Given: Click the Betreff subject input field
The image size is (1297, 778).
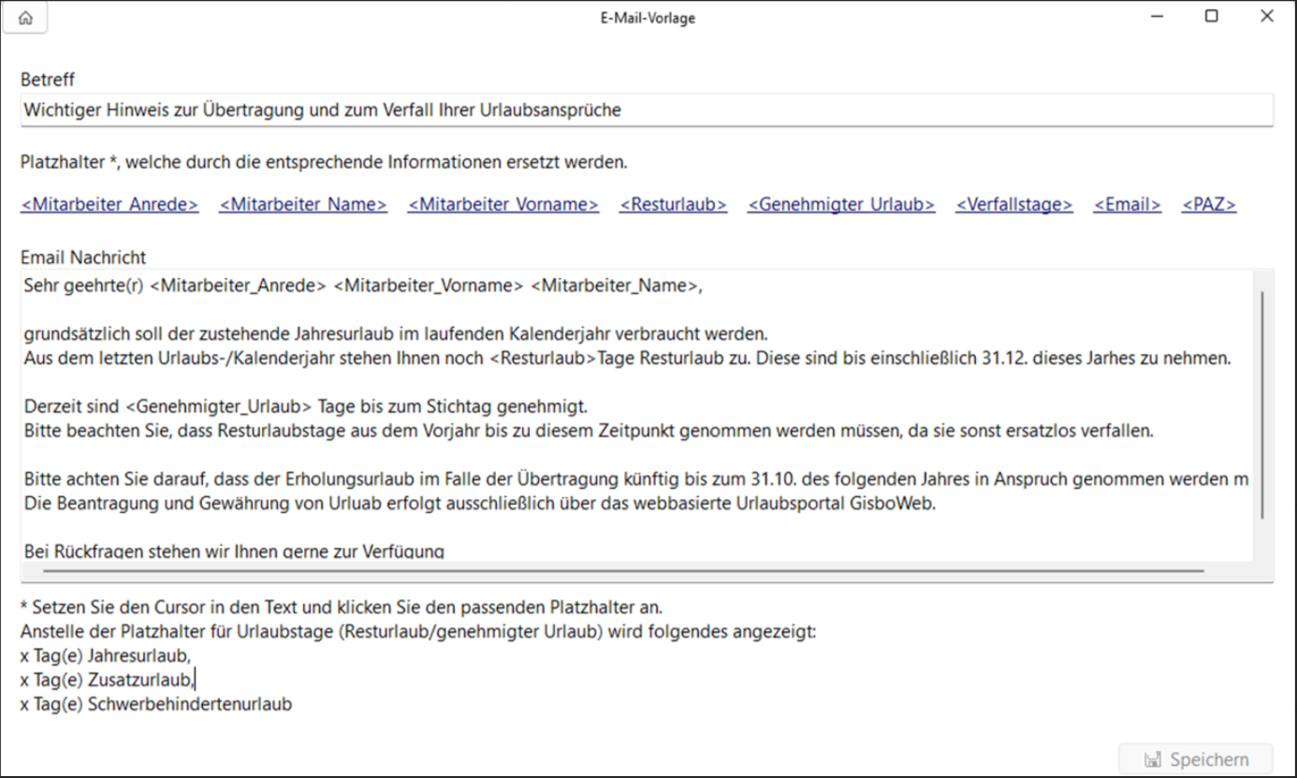Looking at the screenshot, I should pos(646,110).
